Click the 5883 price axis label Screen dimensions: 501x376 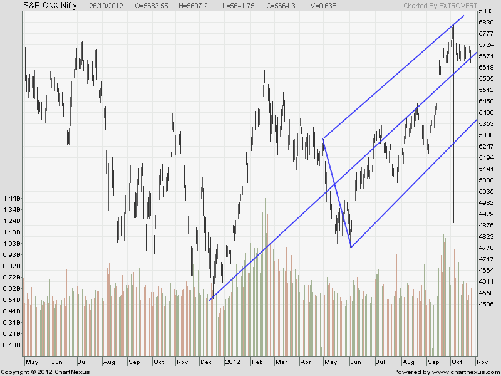pos(486,12)
